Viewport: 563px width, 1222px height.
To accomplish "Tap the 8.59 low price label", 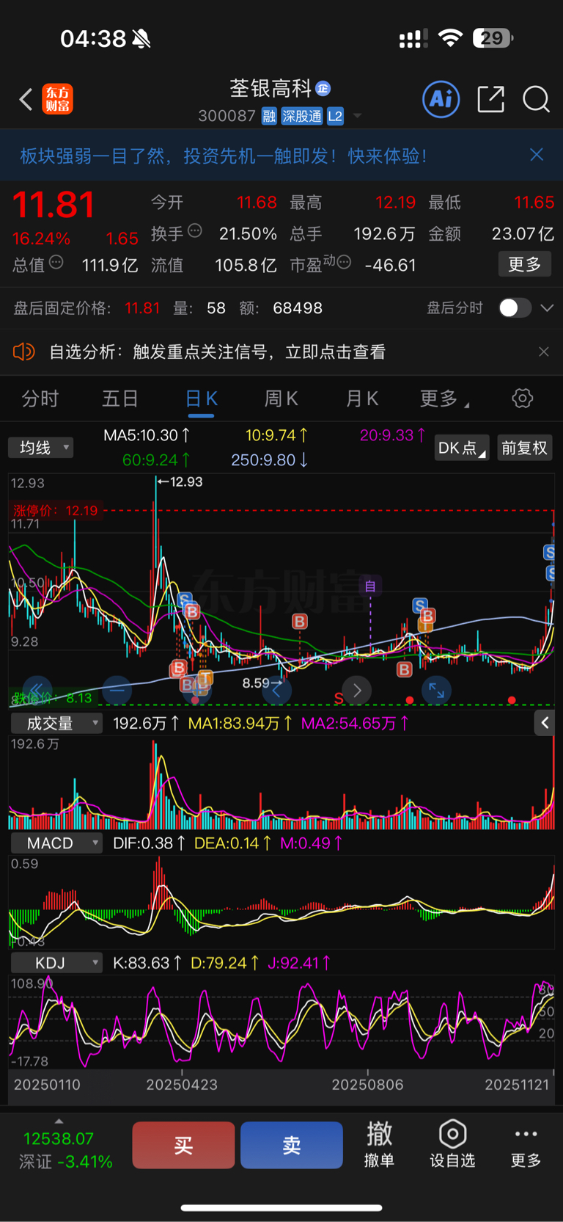I will coord(257,683).
